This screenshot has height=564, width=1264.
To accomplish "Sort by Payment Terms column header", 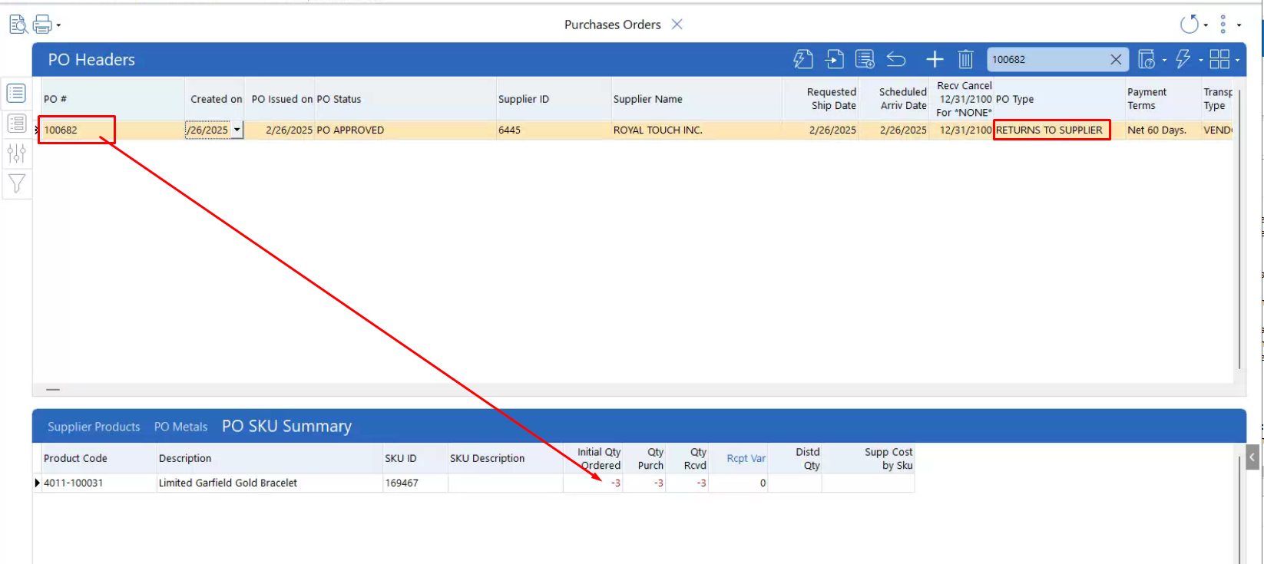I will 1163,99.
